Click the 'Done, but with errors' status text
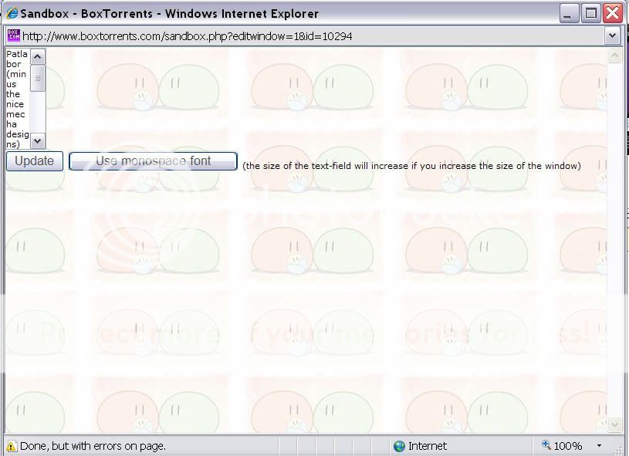Screen dimensions: 629x456 [93, 446]
